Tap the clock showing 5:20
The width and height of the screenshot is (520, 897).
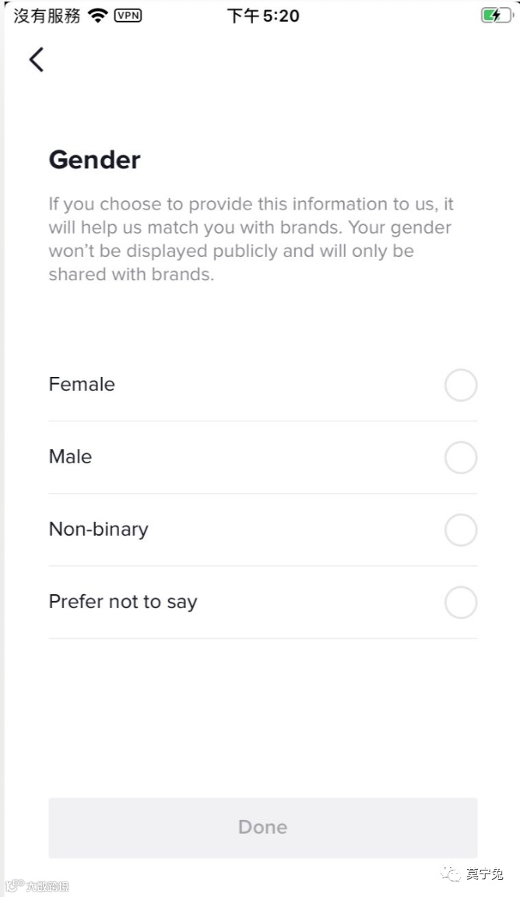coord(263,16)
